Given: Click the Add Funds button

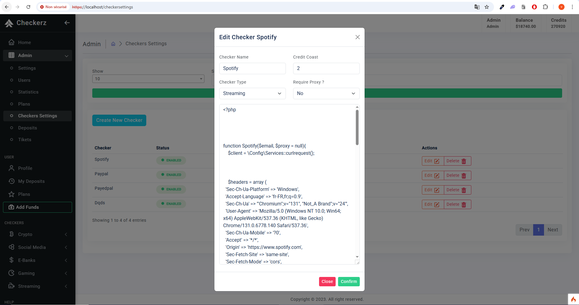Looking at the screenshot, I should pyautogui.click(x=37, y=207).
